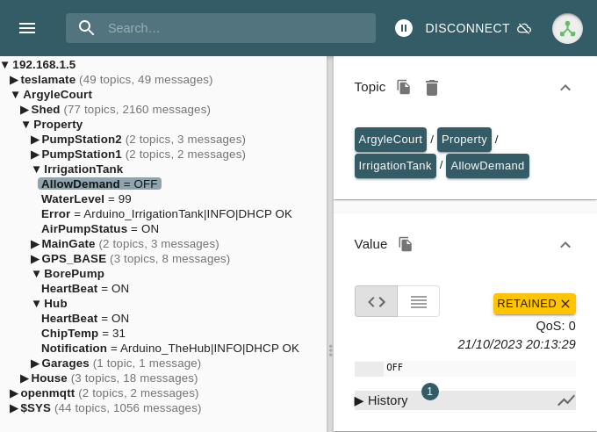Collapse the Topic panel
This screenshot has width=597, height=432.
565,87
